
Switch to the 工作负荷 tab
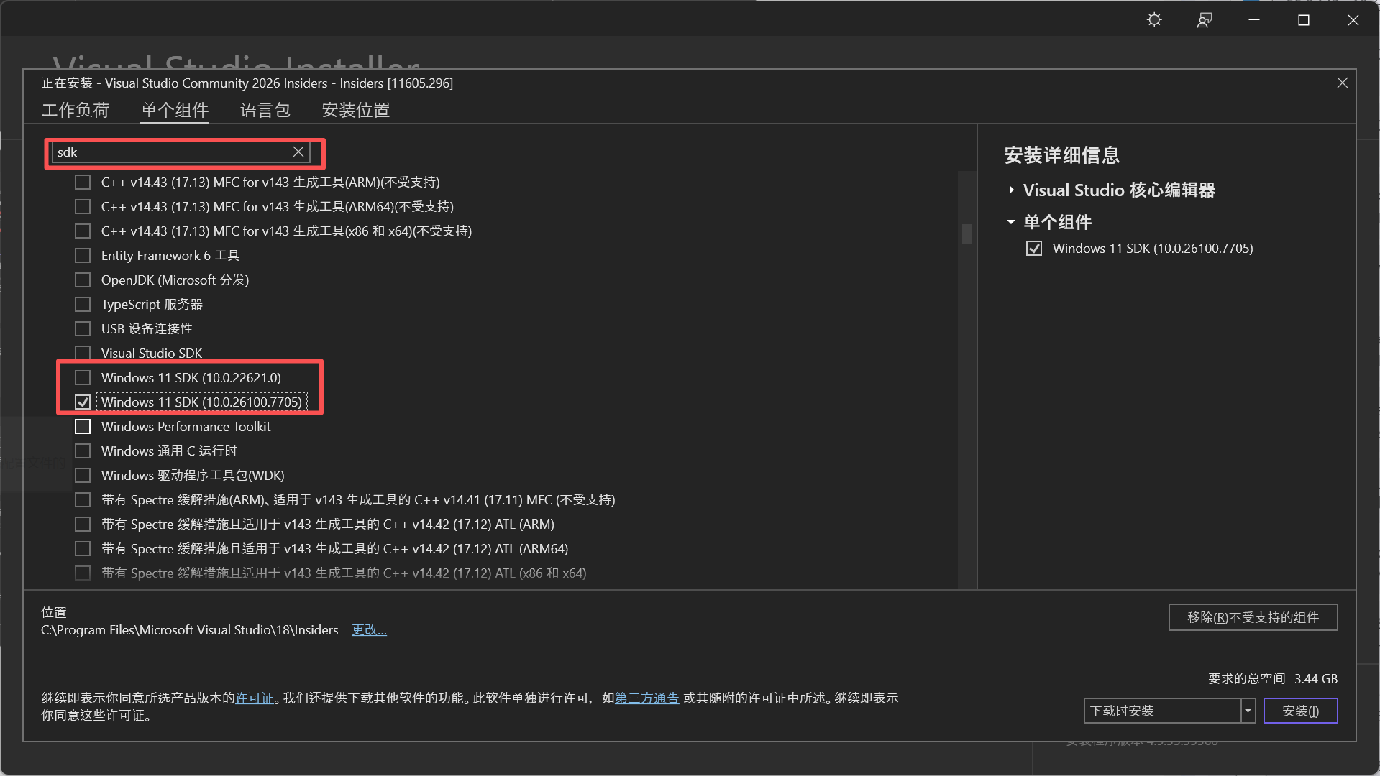[x=76, y=110]
